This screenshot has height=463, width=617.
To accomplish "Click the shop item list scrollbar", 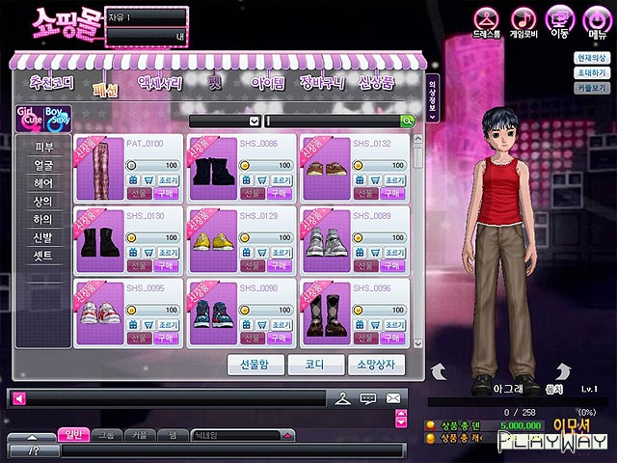I will coord(417,241).
